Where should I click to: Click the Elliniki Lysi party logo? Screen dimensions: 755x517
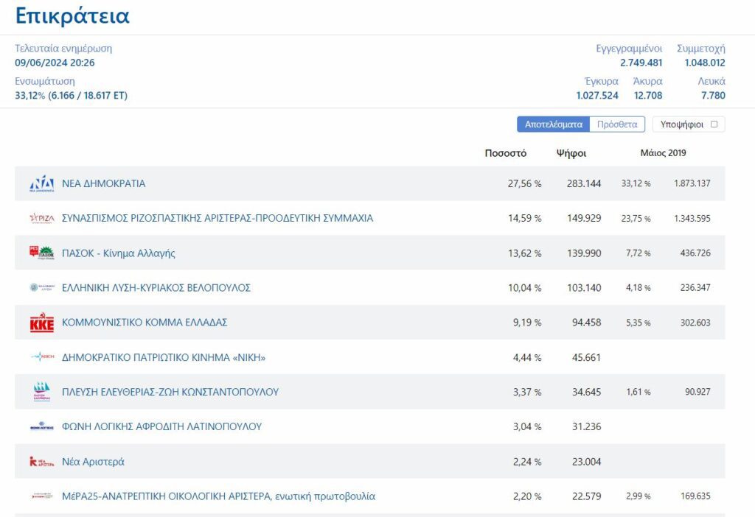pyautogui.click(x=42, y=288)
